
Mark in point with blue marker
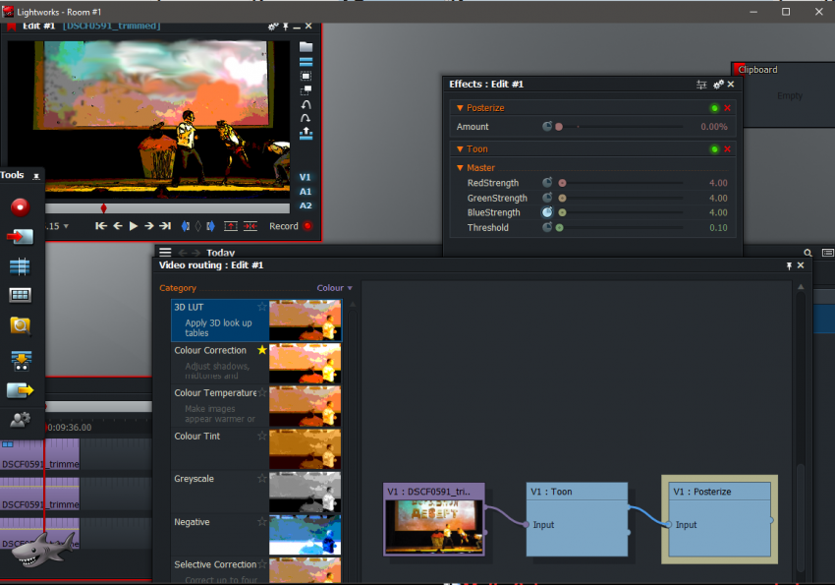pos(185,226)
